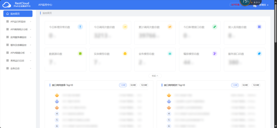Click the exclamation icon on 今日新增异常总数 card
This screenshot has height=128, width=277.
[x=80, y=27]
